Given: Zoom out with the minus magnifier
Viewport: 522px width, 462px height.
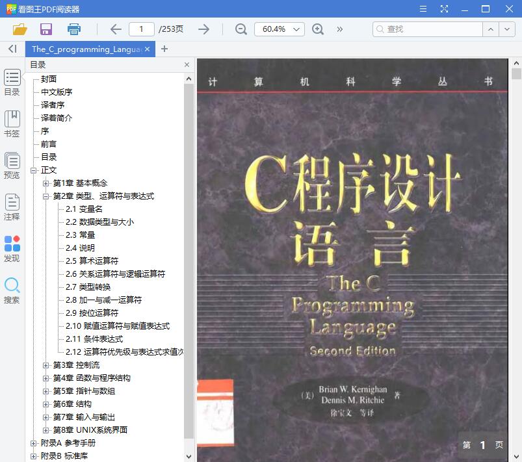Looking at the screenshot, I should pyautogui.click(x=241, y=29).
